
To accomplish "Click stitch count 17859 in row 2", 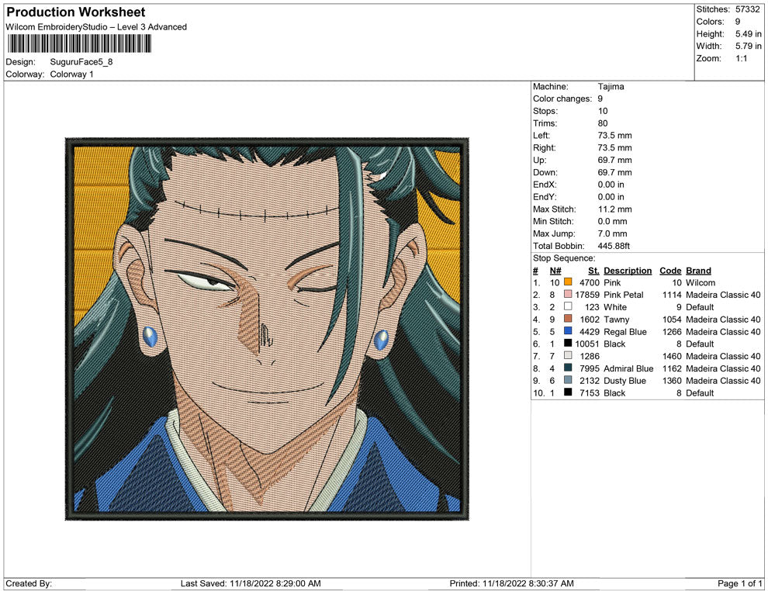I will click(x=587, y=295).
